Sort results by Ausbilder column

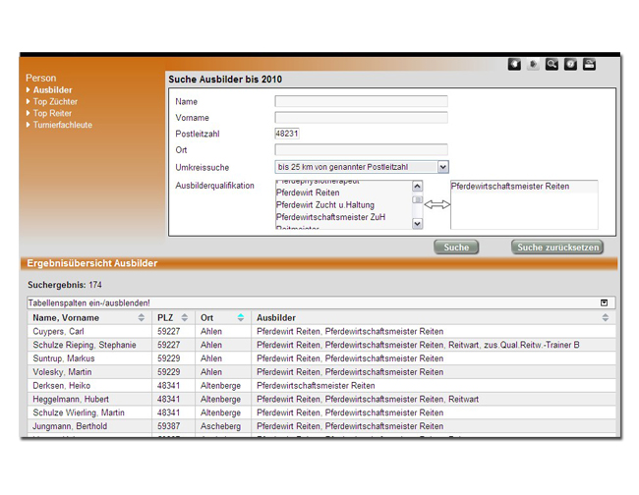tap(605, 318)
